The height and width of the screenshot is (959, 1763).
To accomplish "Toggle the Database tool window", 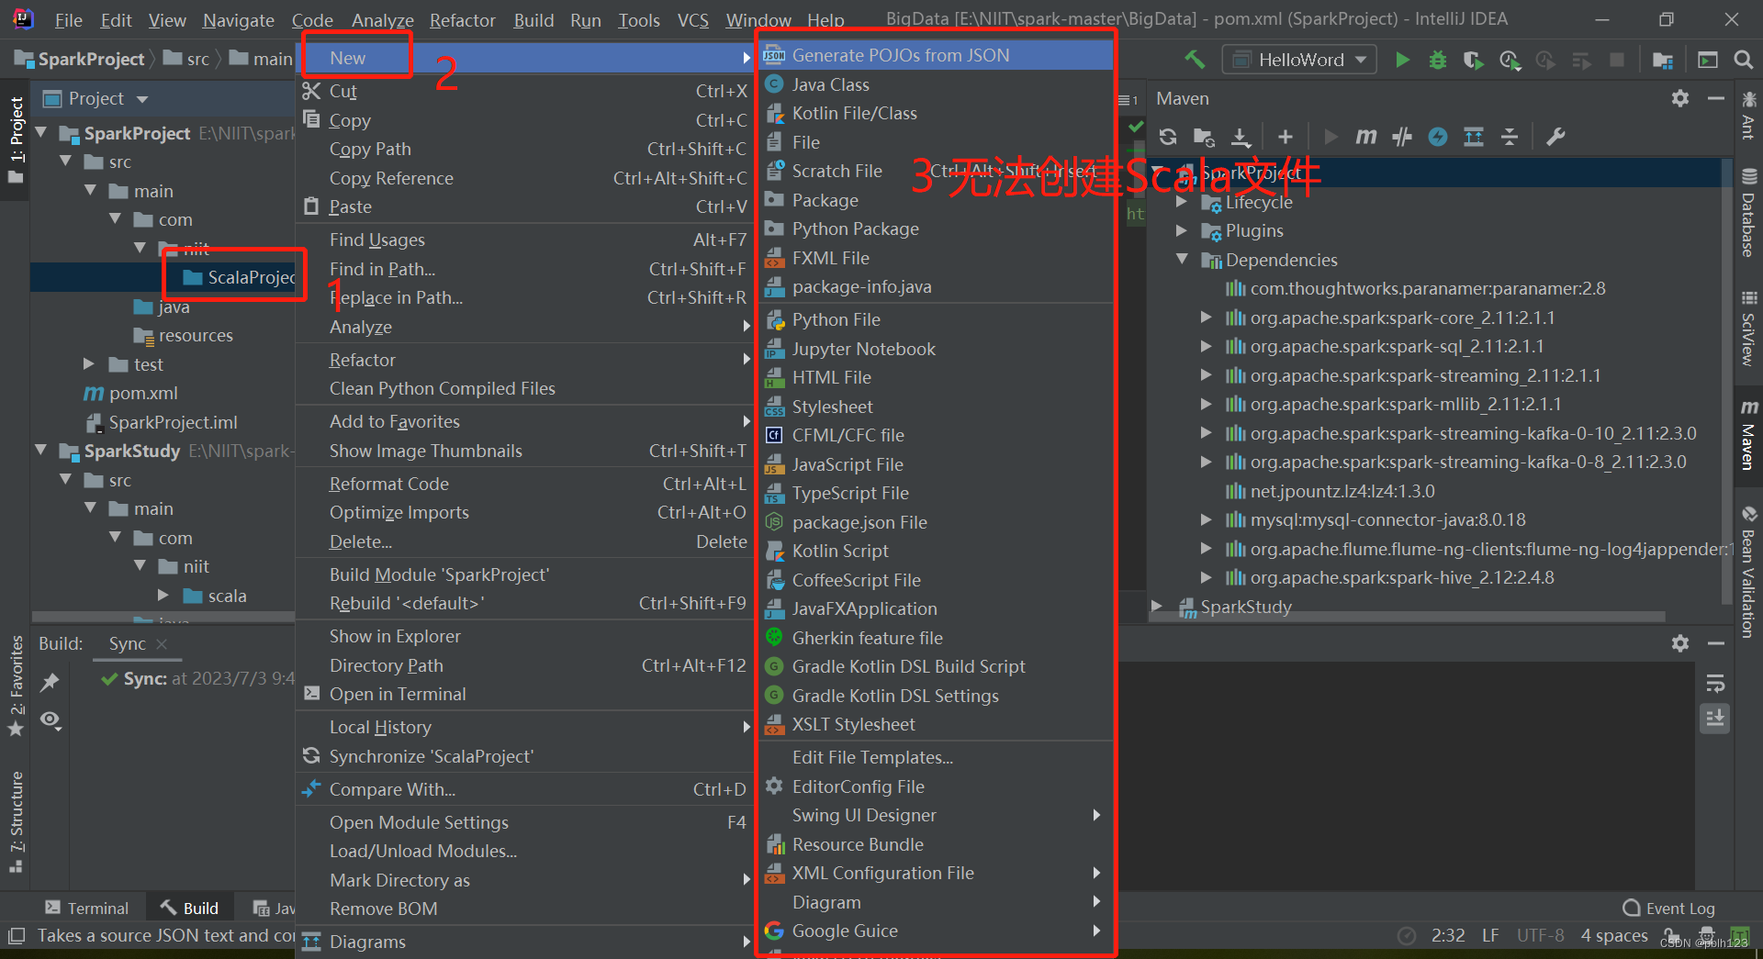I will pos(1748,213).
